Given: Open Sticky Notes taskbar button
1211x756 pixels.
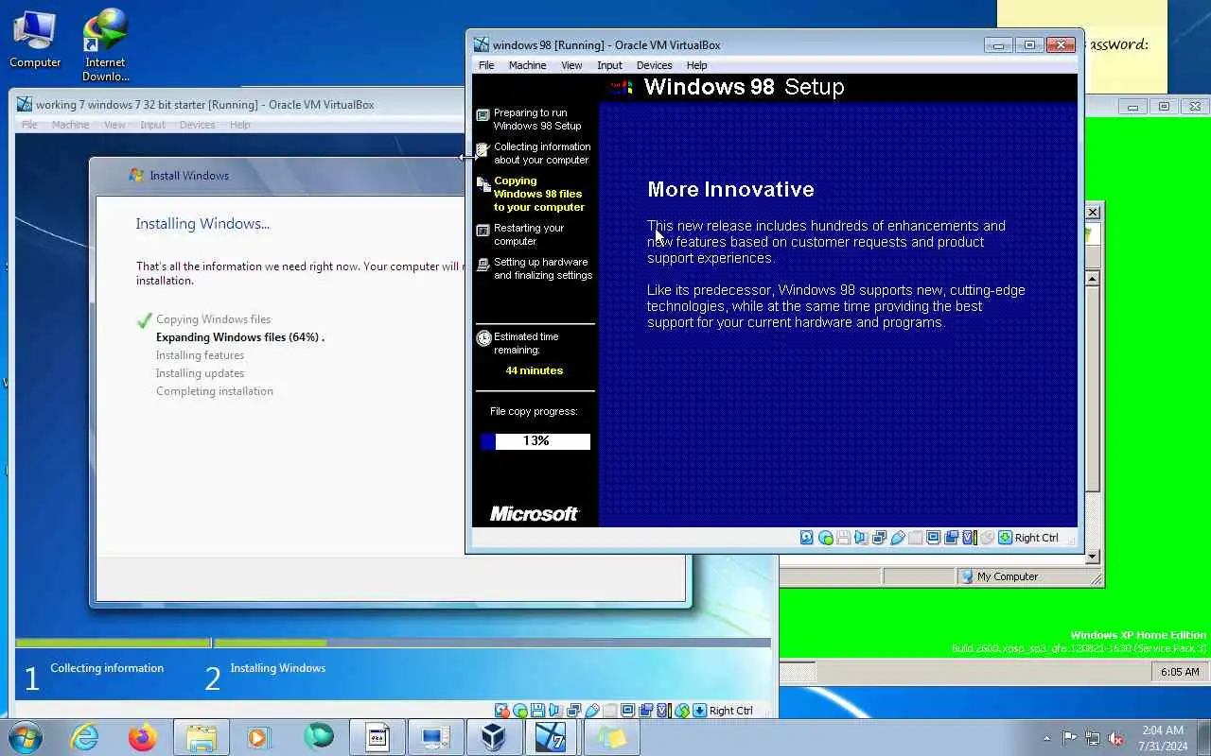Looking at the screenshot, I should 610,737.
